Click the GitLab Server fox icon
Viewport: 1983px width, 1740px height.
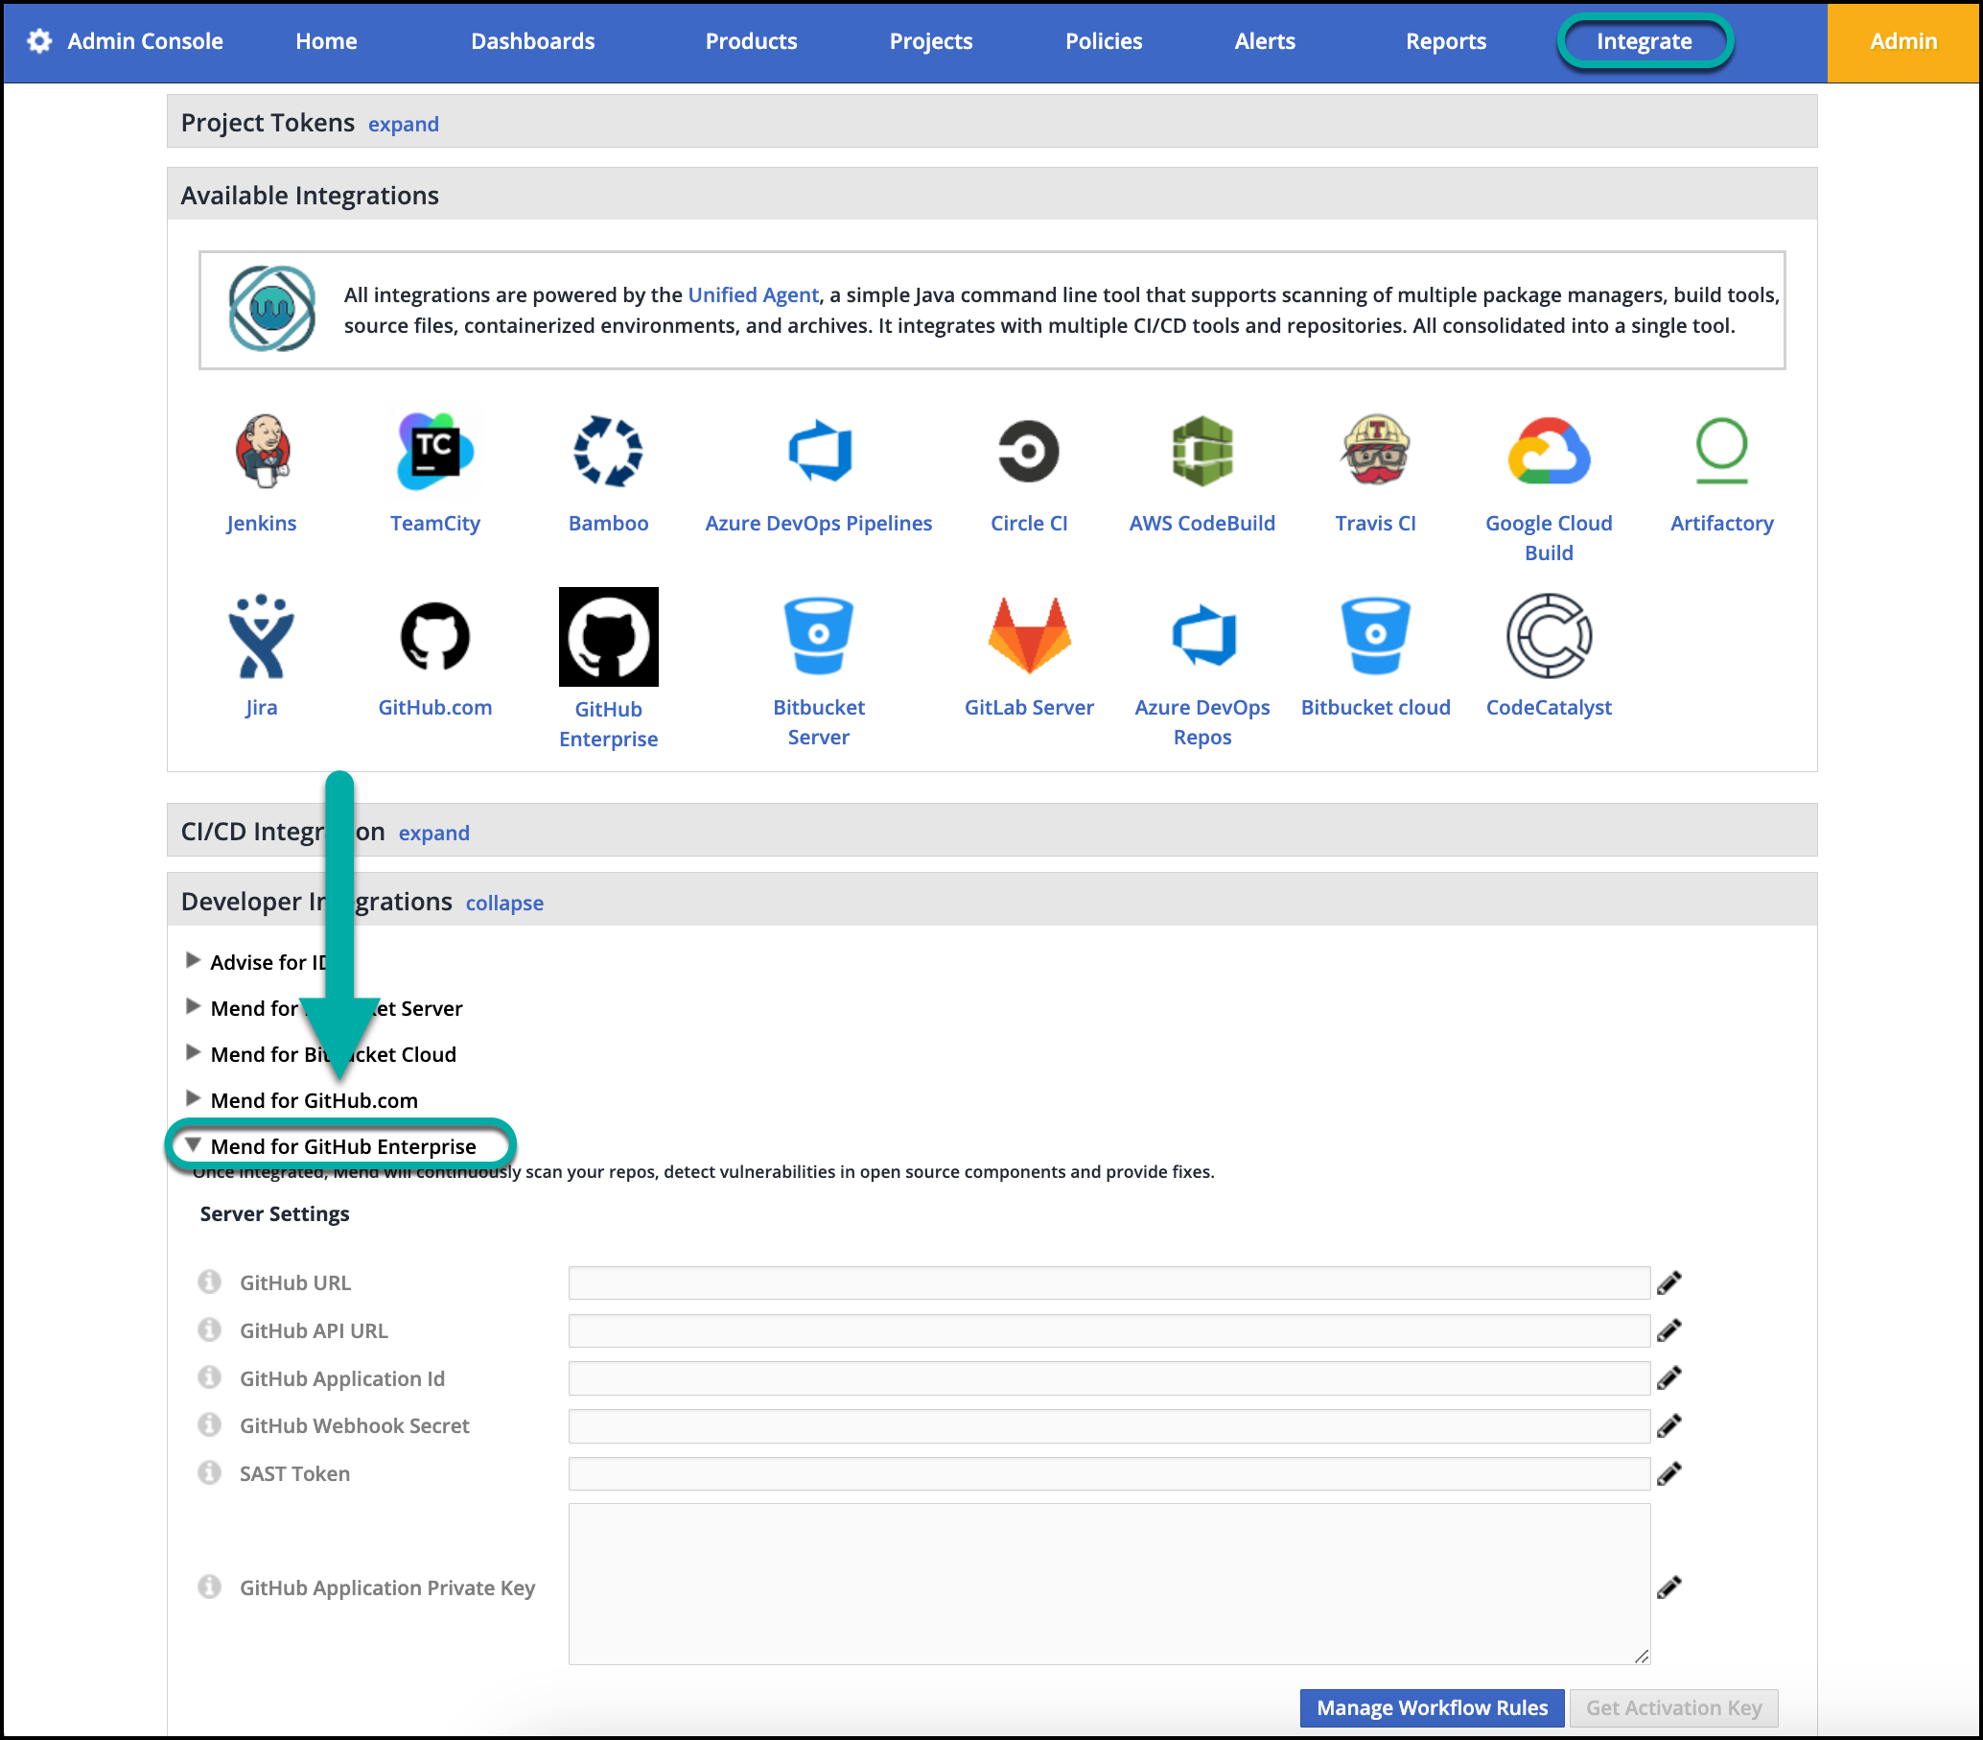click(x=1028, y=636)
